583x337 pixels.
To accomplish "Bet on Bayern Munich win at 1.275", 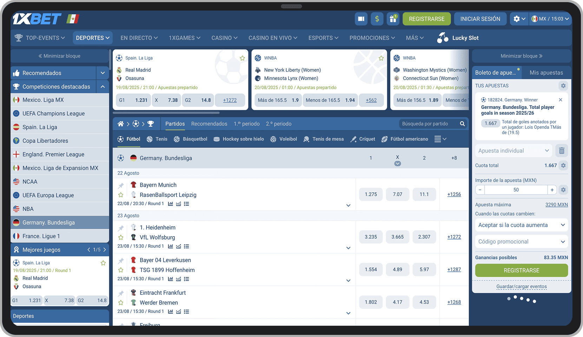I will 371,194.
